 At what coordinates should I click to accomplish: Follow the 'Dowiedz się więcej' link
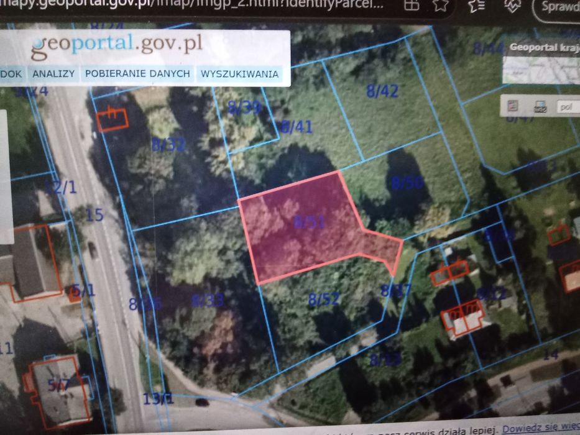541,429
